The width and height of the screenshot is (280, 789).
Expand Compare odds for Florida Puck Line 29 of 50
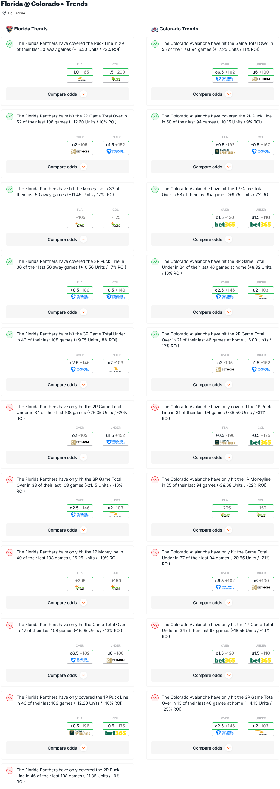[x=67, y=94]
